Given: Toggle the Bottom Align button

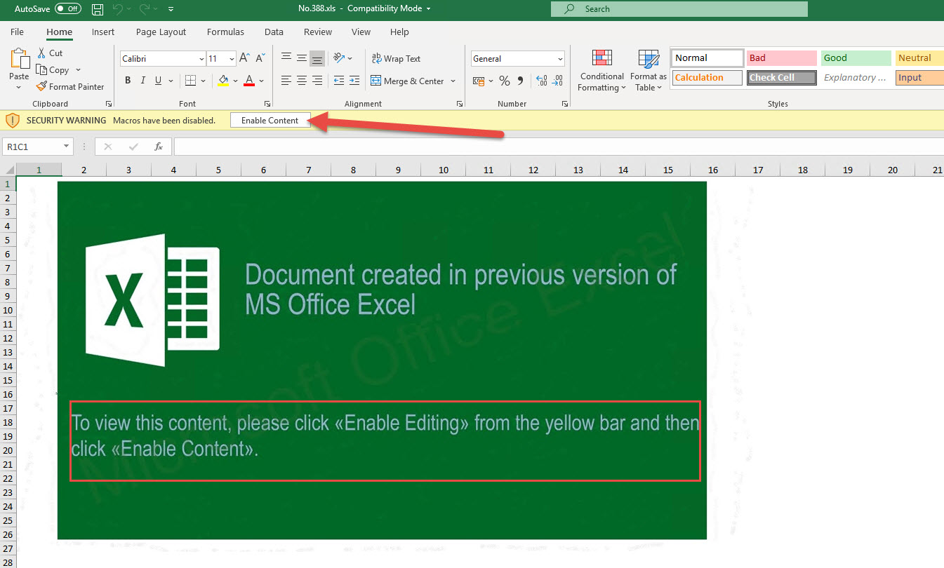Looking at the screenshot, I should (317, 59).
